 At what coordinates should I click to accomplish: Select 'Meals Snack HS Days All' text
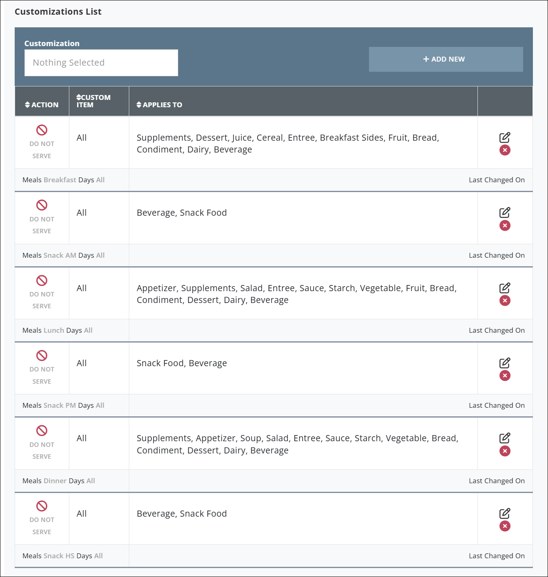pos(62,556)
